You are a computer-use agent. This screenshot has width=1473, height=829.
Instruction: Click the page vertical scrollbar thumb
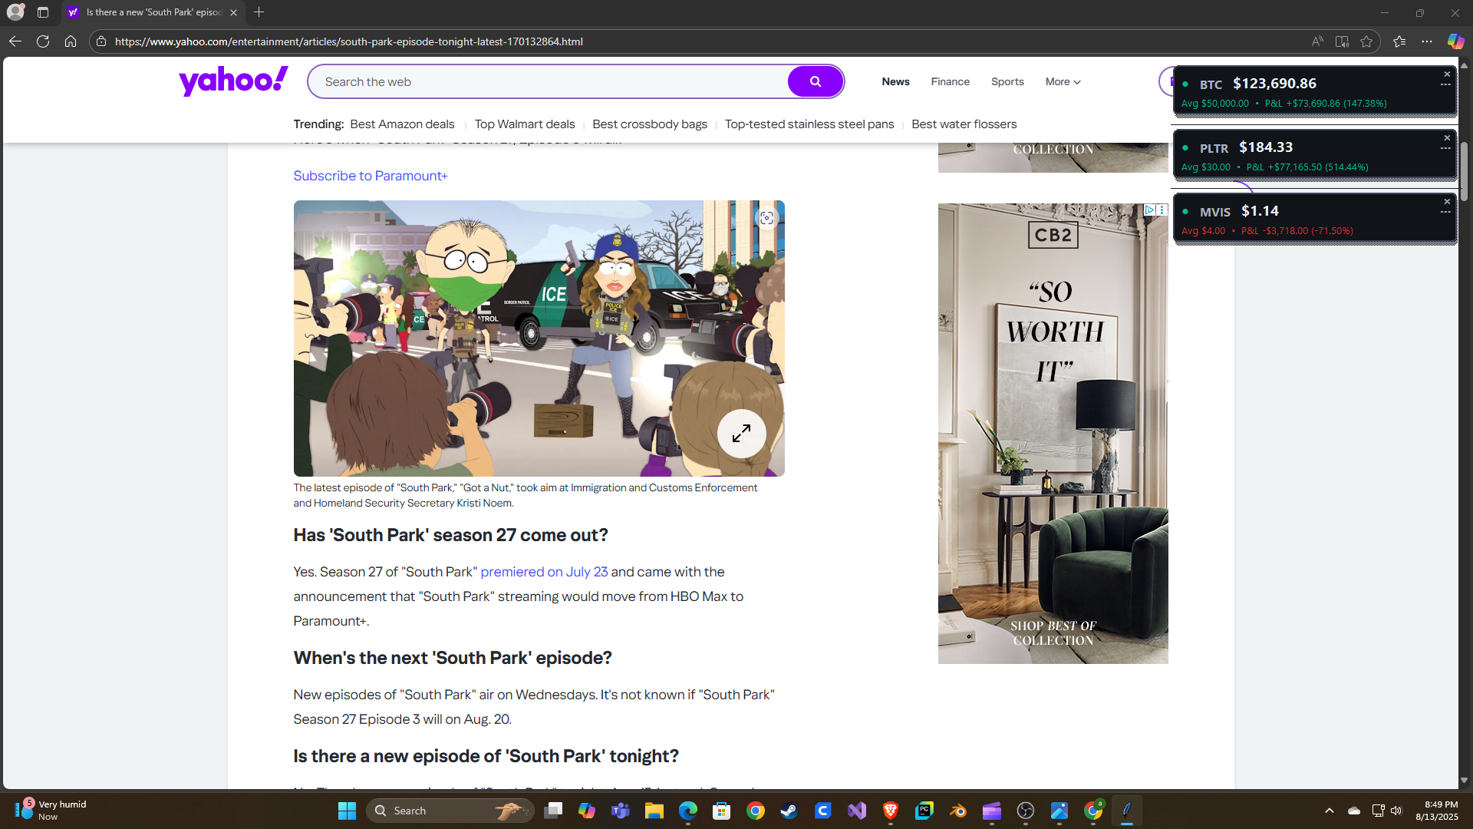(x=1464, y=173)
